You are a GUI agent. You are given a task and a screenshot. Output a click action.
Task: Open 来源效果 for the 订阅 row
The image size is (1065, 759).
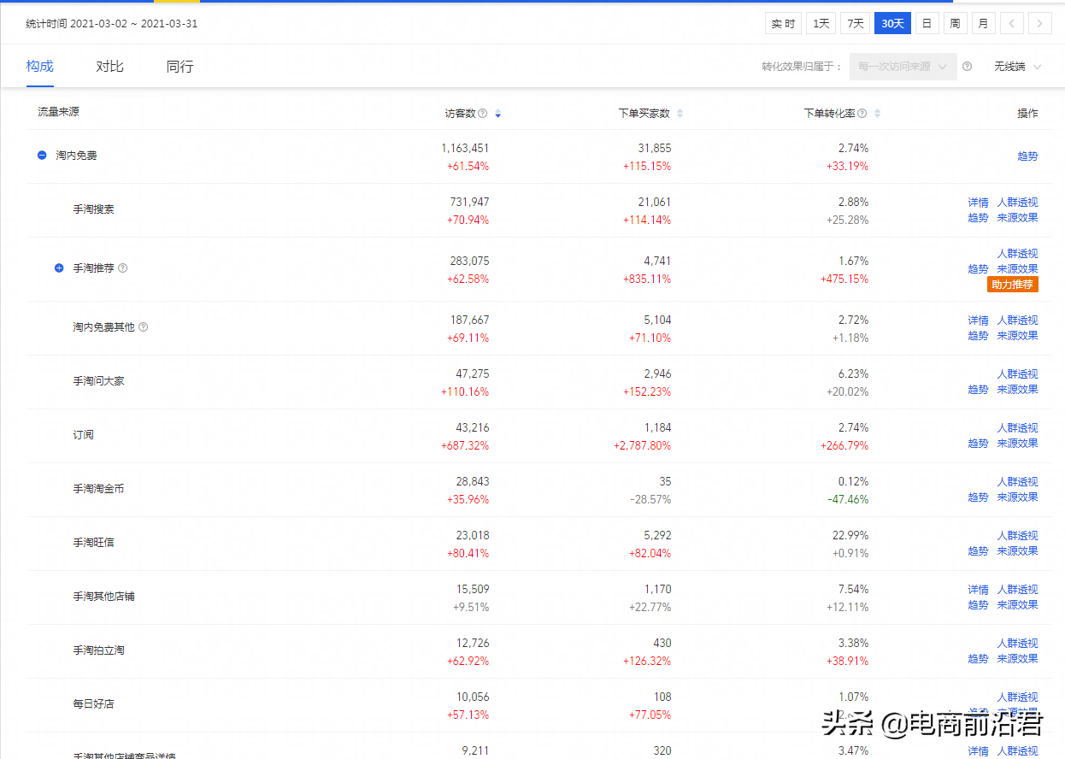click(x=1017, y=444)
